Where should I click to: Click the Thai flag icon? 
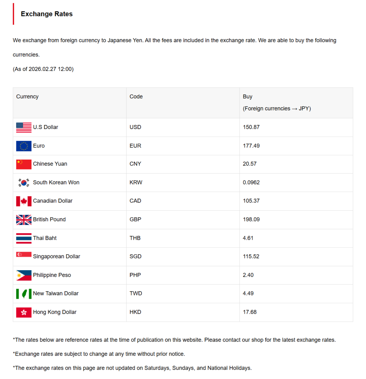click(24, 238)
